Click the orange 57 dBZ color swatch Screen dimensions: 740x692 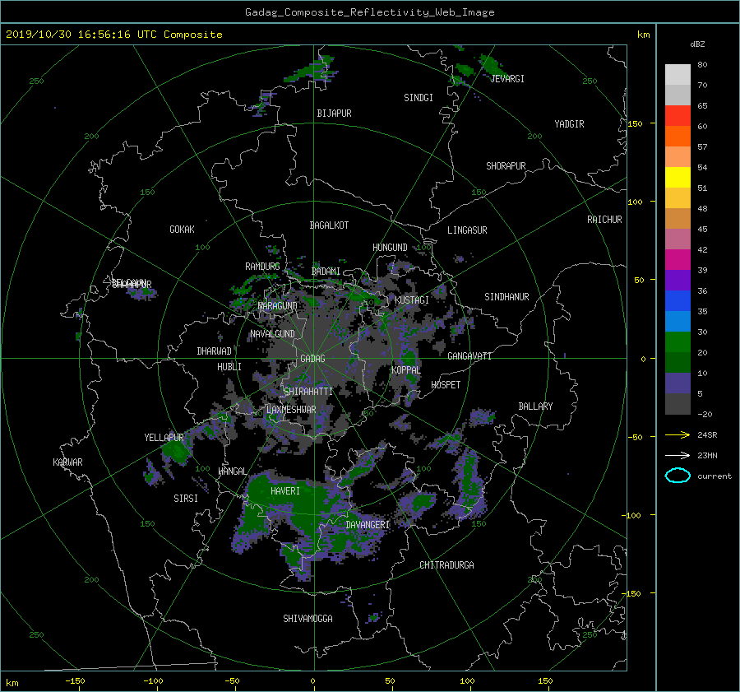click(x=678, y=136)
